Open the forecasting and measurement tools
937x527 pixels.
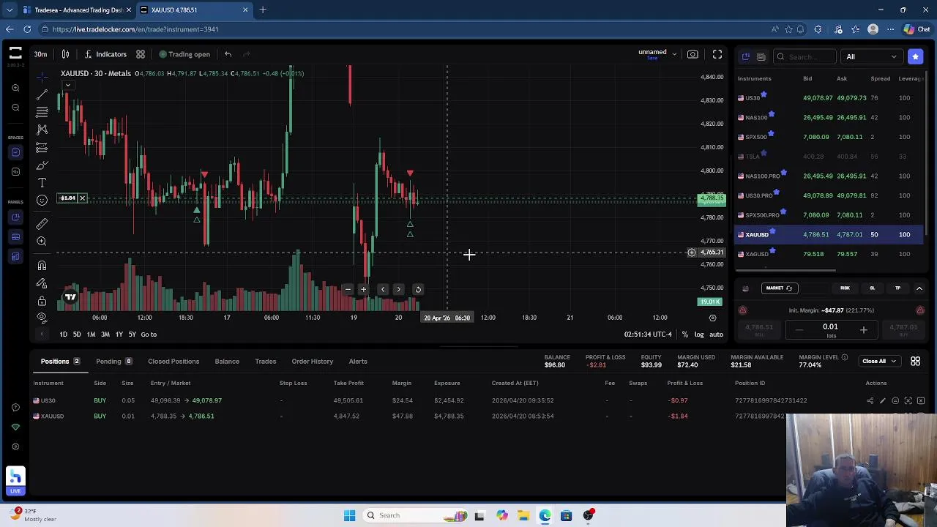tap(42, 147)
